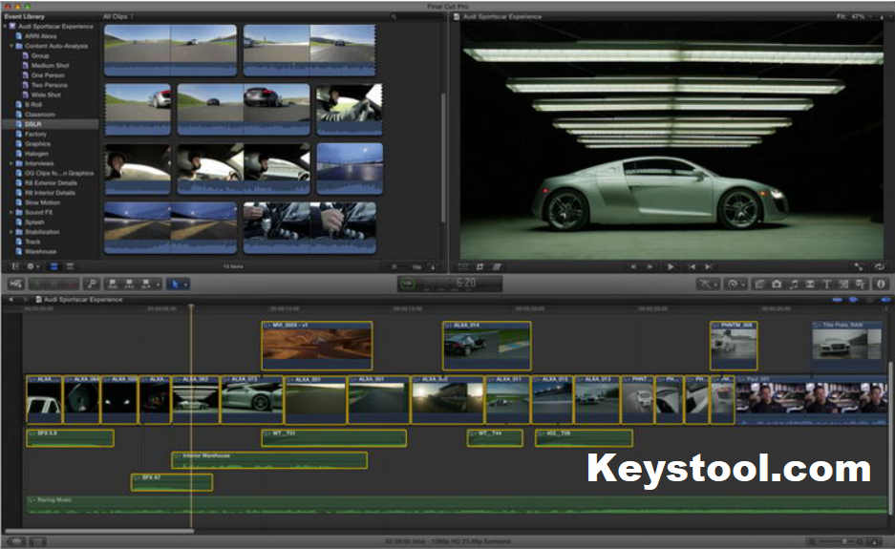Open browser action gear menu
Image resolution: width=895 pixels, height=549 pixels.
32,266
